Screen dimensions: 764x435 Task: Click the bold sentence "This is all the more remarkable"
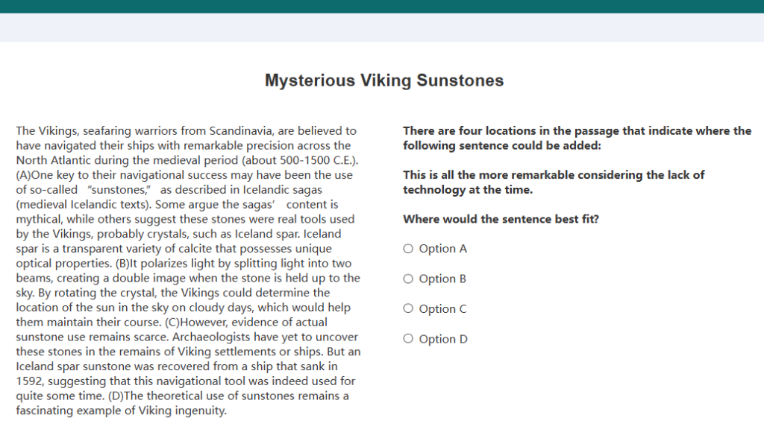click(554, 182)
